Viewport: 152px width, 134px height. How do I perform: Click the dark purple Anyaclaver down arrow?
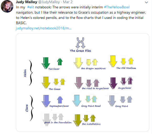113,83
